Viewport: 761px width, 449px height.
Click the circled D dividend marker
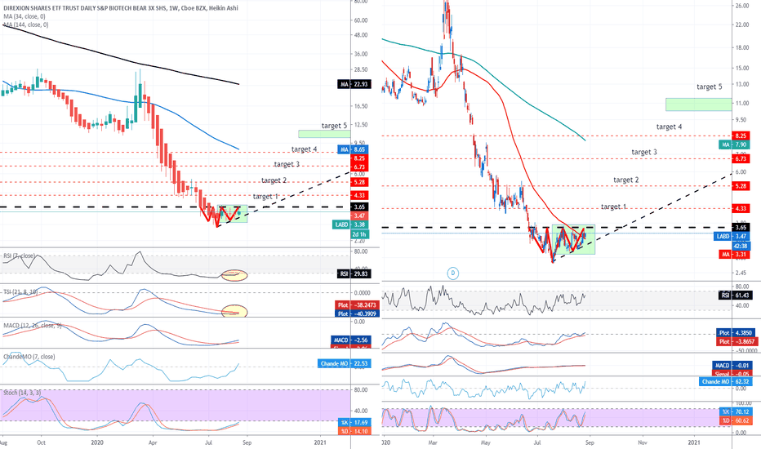point(452,273)
